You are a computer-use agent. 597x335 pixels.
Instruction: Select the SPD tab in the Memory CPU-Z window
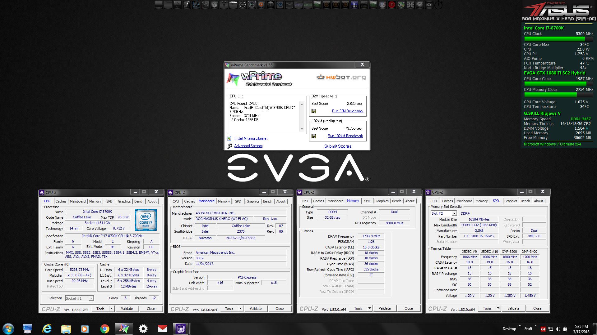click(x=367, y=201)
